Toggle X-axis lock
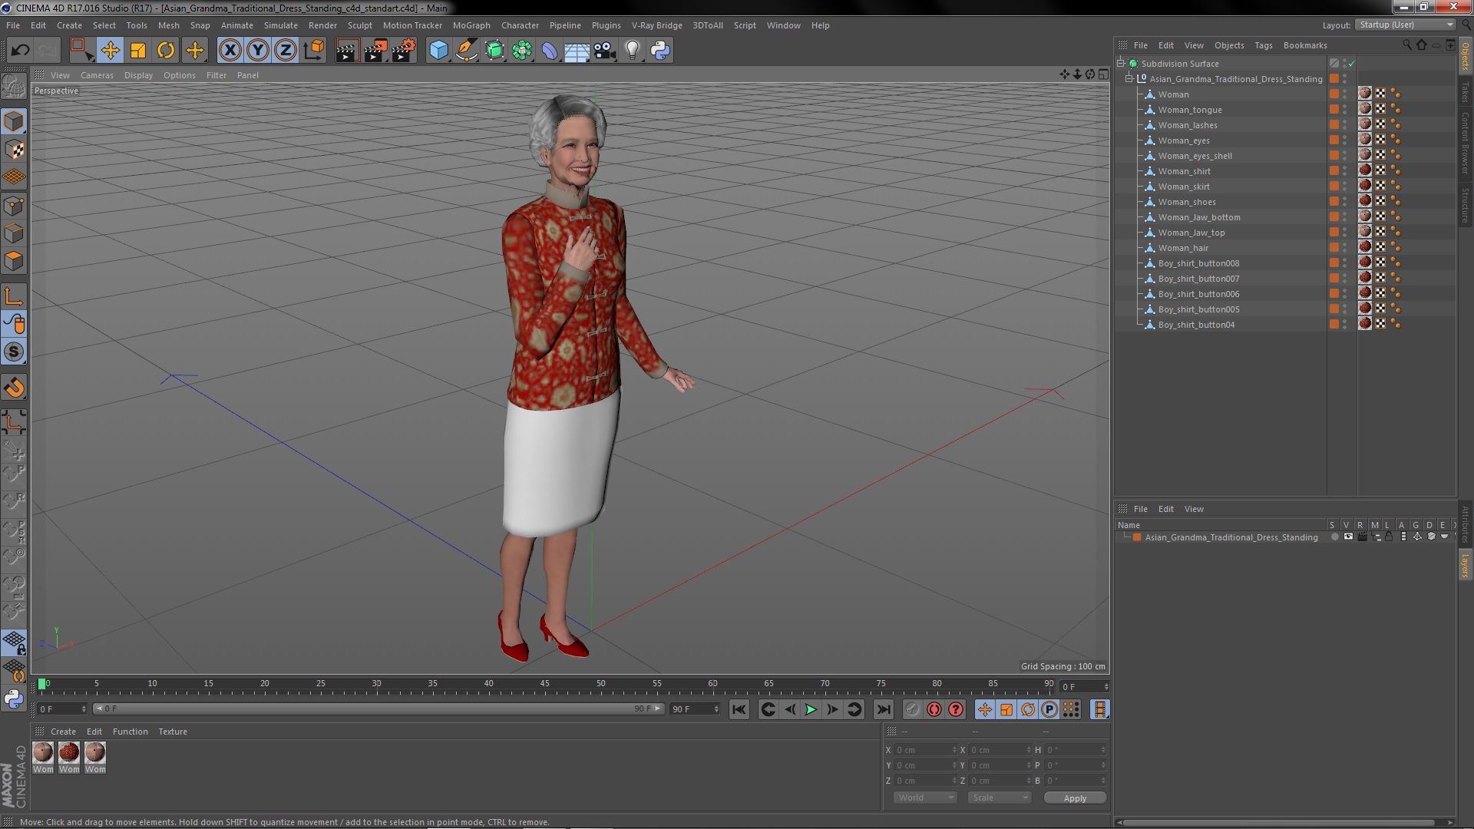1474x829 pixels. tap(230, 51)
